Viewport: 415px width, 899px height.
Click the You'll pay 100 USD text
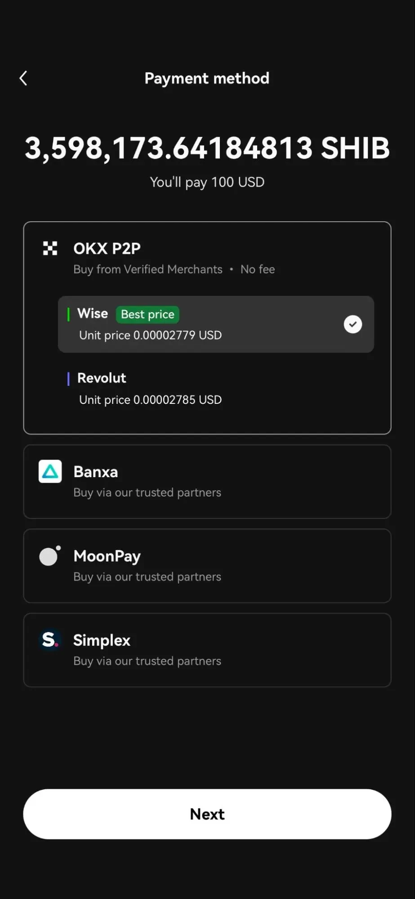[x=207, y=182]
